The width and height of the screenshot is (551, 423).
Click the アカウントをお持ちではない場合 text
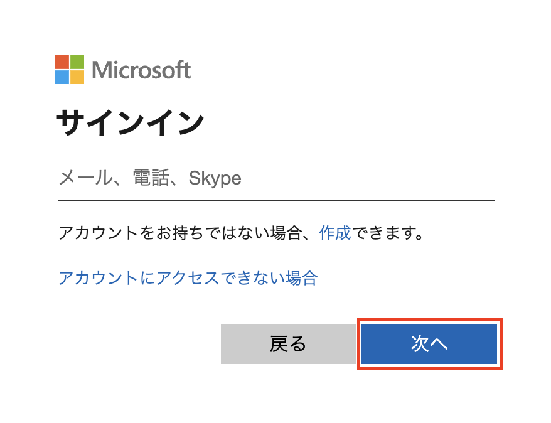(x=180, y=233)
